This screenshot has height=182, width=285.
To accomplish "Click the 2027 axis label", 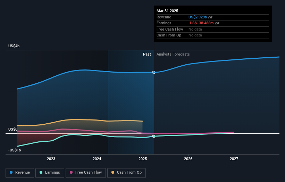I will [234, 159].
